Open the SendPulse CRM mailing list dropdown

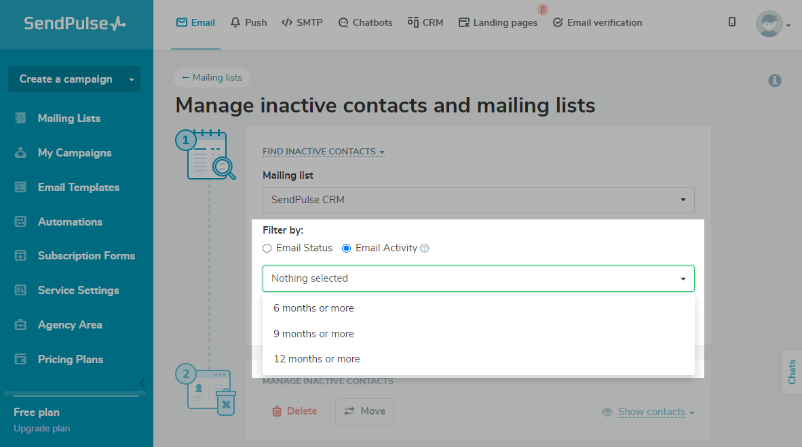(x=478, y=200)
